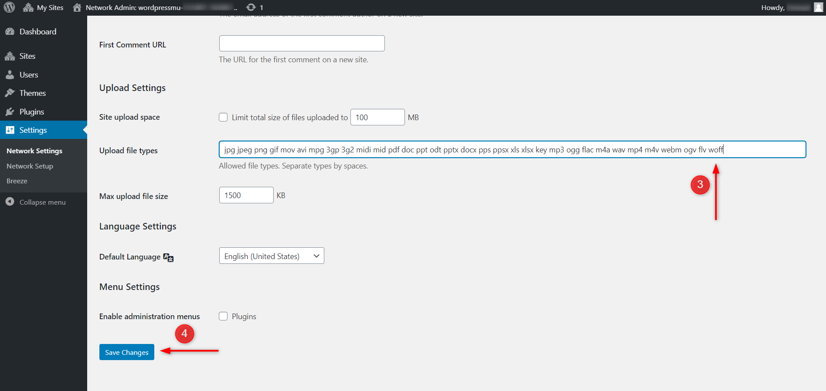
Task: Enable the site upload space limit
Action: pos(223,117)
